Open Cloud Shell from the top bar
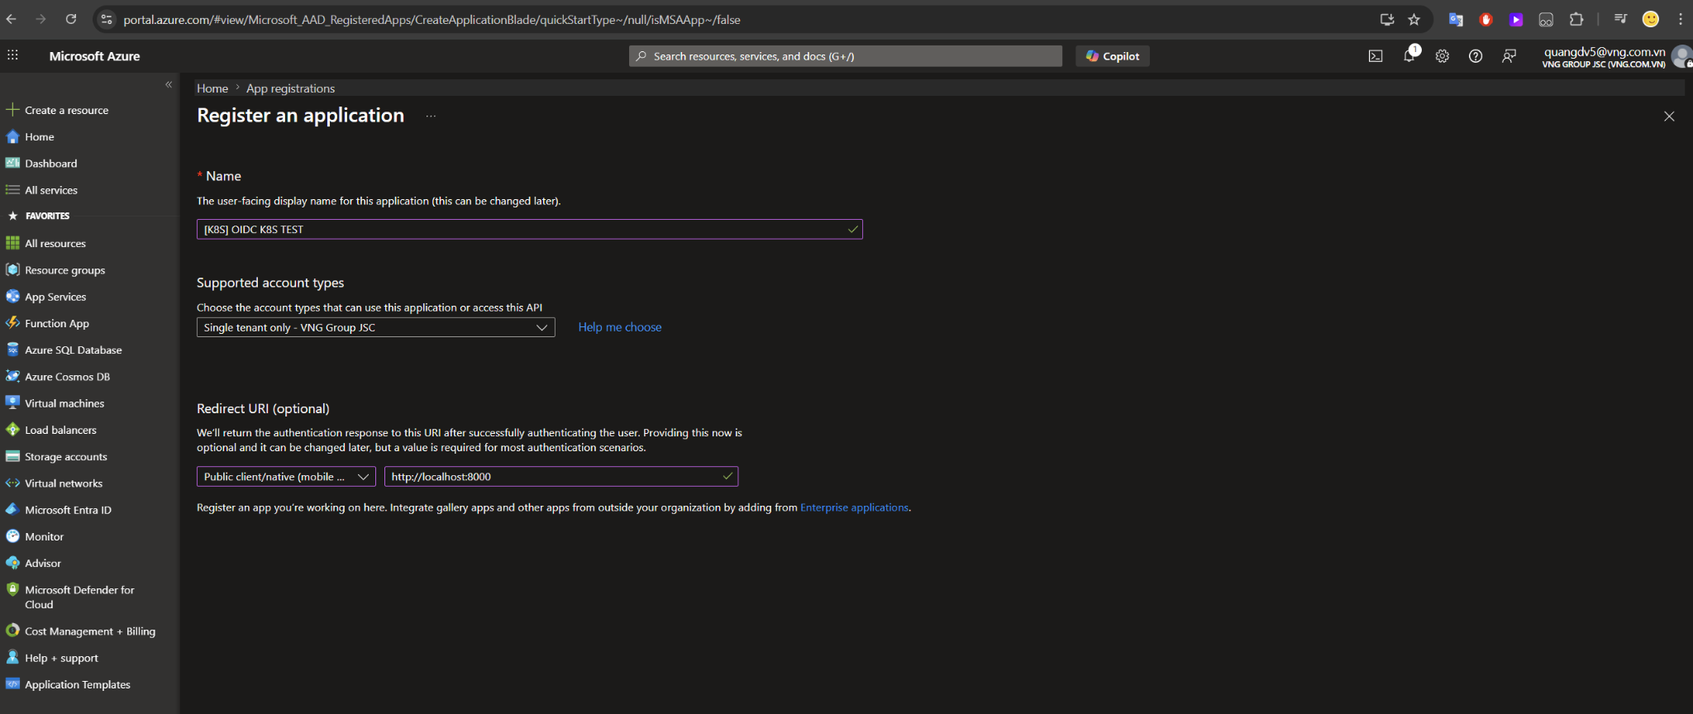This screenshot has height=714, width=1693. [x=1376, y=56]
